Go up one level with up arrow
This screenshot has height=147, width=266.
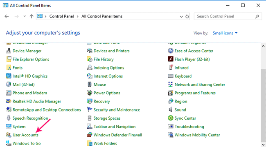[x=32, y=16]
